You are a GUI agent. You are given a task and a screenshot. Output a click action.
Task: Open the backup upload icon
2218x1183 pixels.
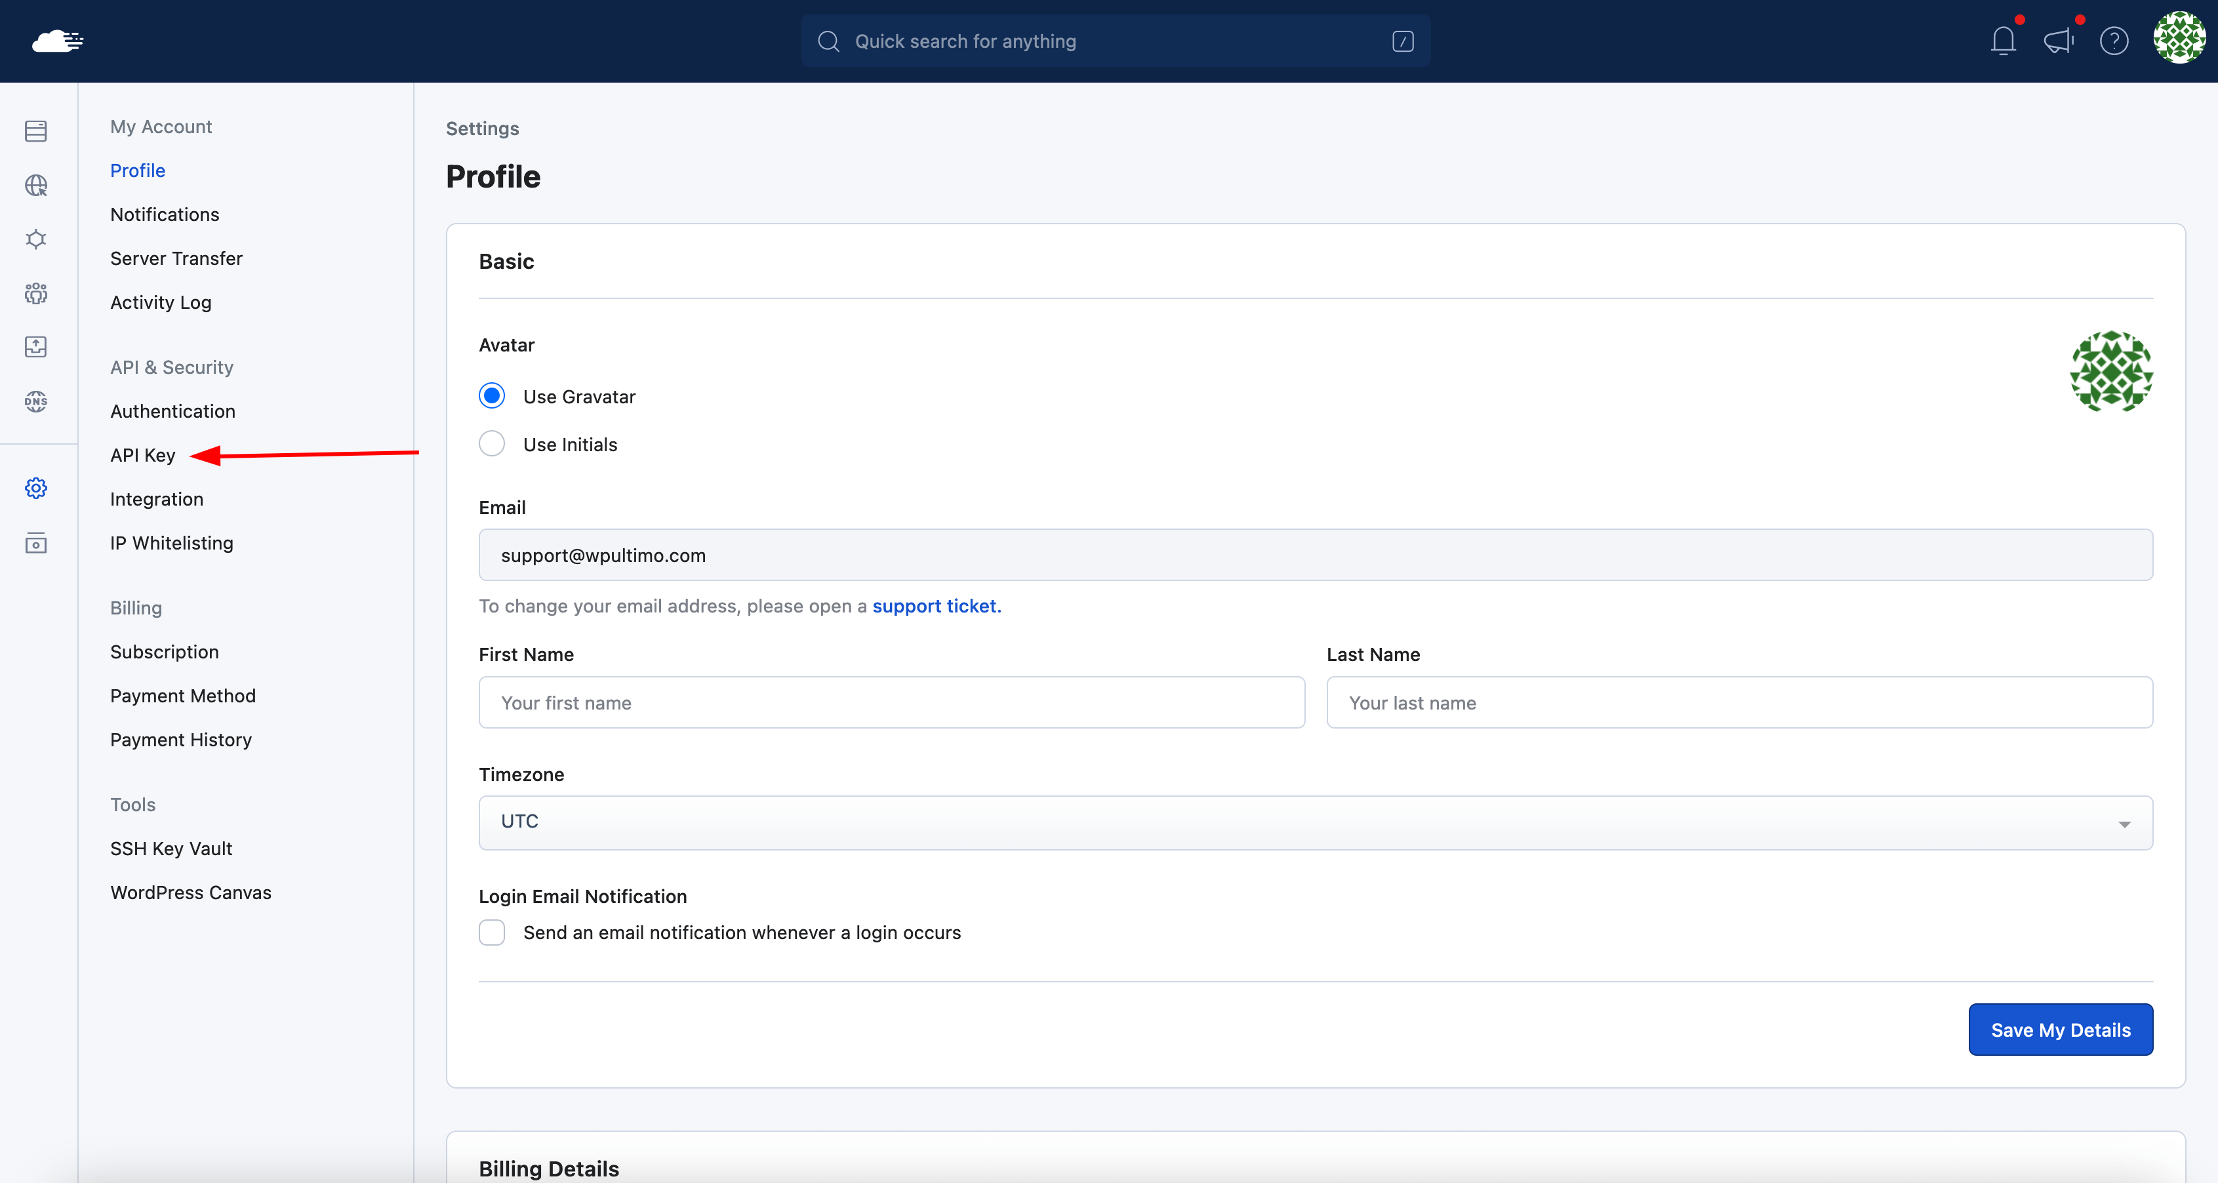[x=36, y=347]
